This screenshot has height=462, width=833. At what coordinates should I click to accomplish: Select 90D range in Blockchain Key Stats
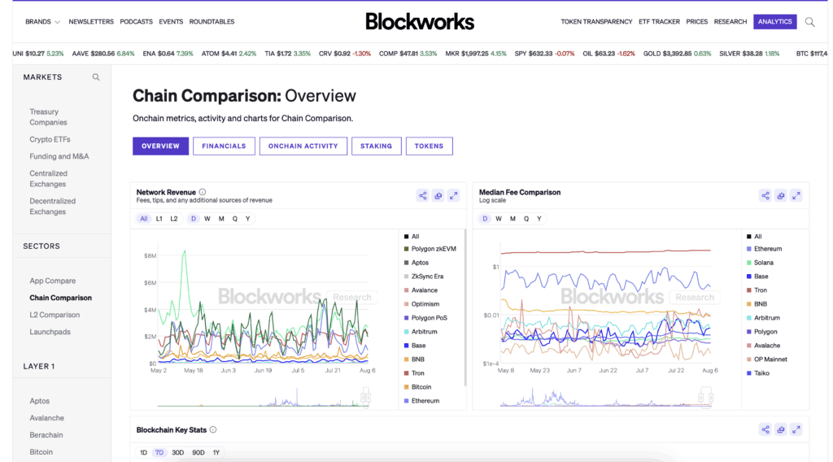[x=198, y=452]
